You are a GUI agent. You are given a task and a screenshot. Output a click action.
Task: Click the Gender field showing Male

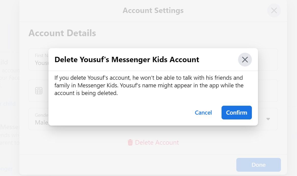[x=41, y=122]
